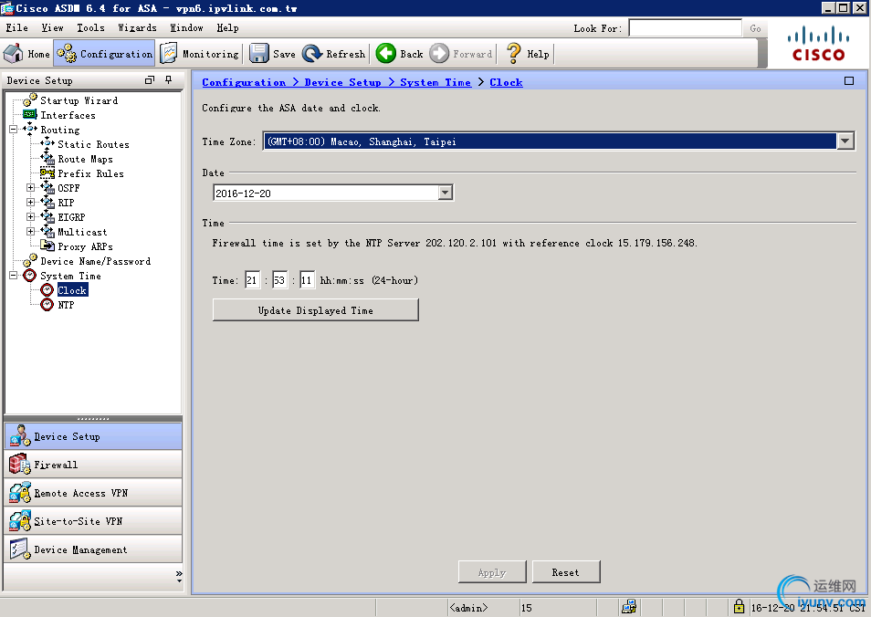Switch to Monitoring view
The width and height of the screenshot is (871, 617).
[199, 54]
